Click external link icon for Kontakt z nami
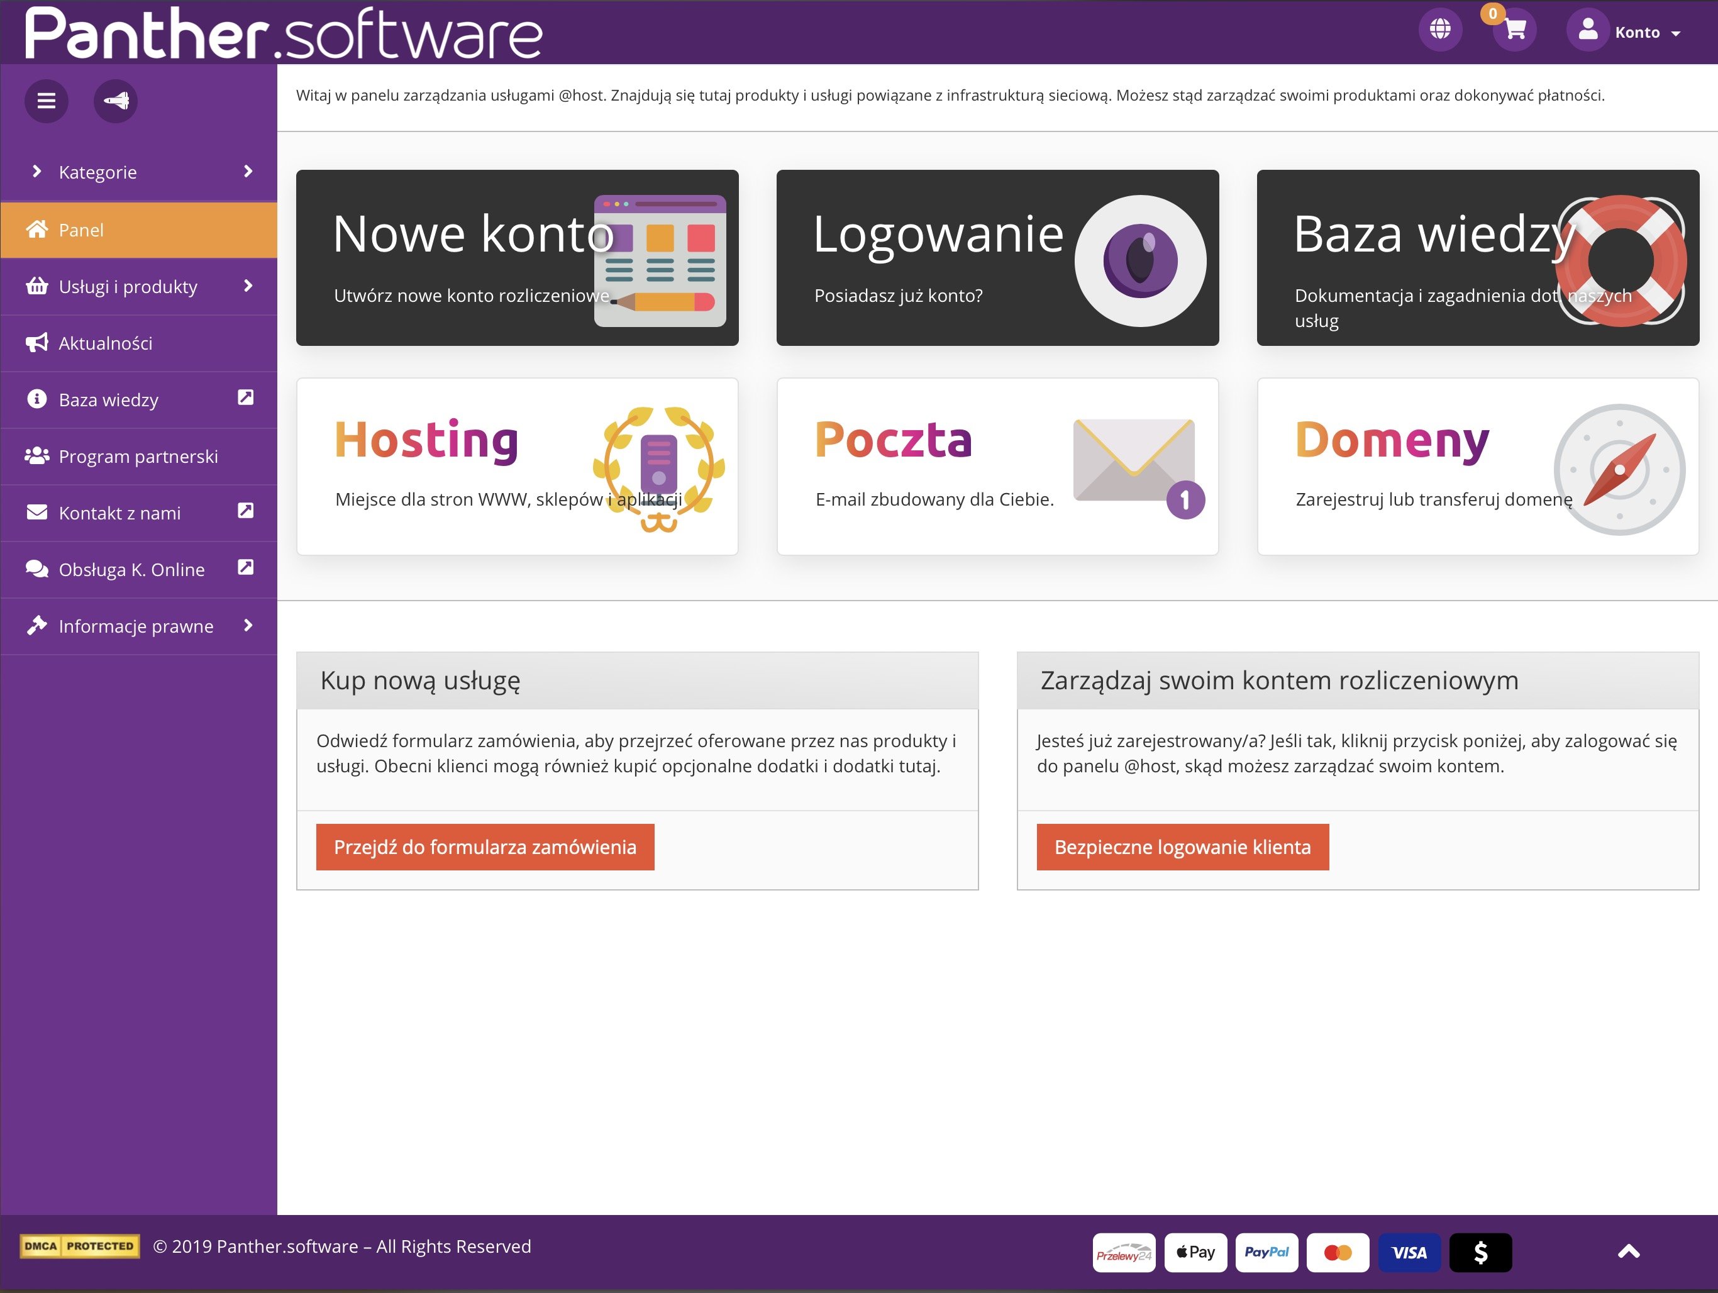This screenshot has height=1293, width=1718. point(245,511)
